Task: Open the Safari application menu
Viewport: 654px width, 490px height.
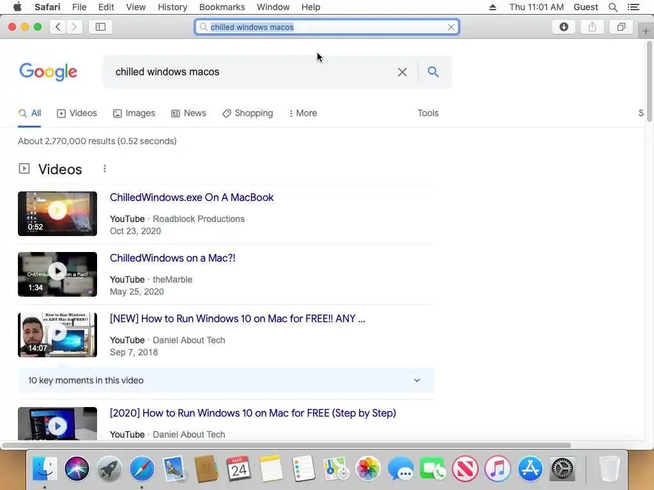Action: coord(47,7)
